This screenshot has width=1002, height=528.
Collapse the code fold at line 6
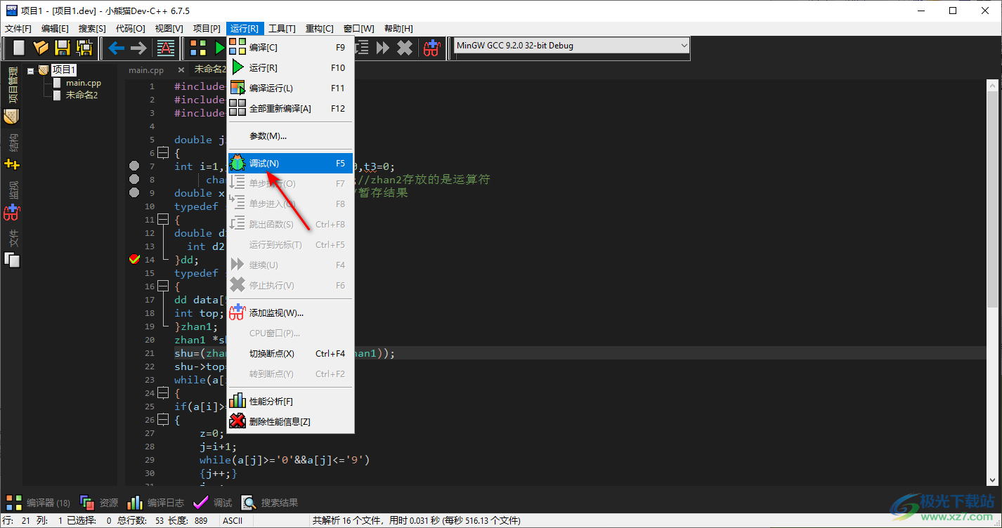point(163,153)
